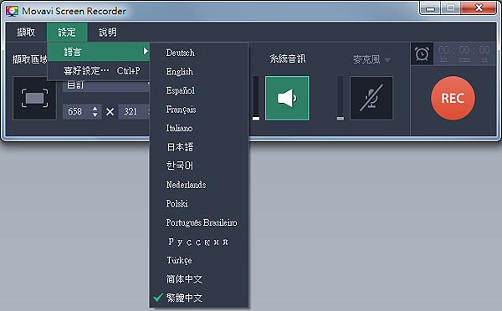Select 日本語 language option
Screen dimensions: 502x311
(199, 147)
